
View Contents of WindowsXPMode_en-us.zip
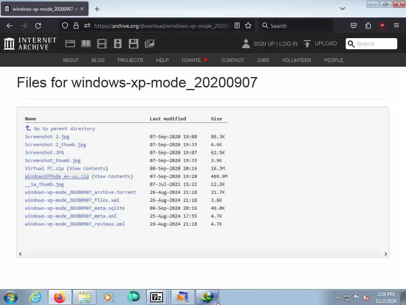pos(112,176)
